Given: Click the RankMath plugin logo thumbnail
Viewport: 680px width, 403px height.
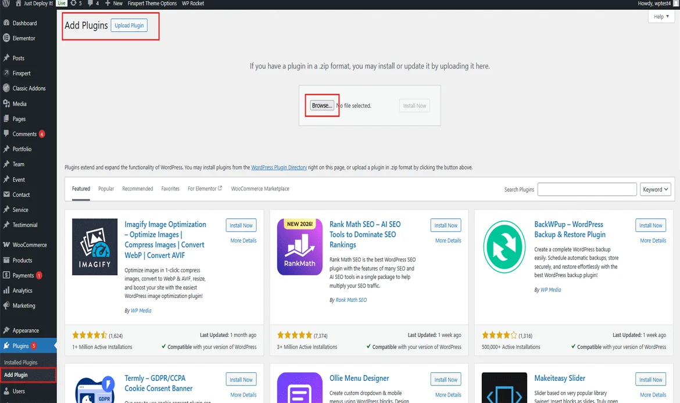Looking at the screenshot, I should click(x=300, y=247).
